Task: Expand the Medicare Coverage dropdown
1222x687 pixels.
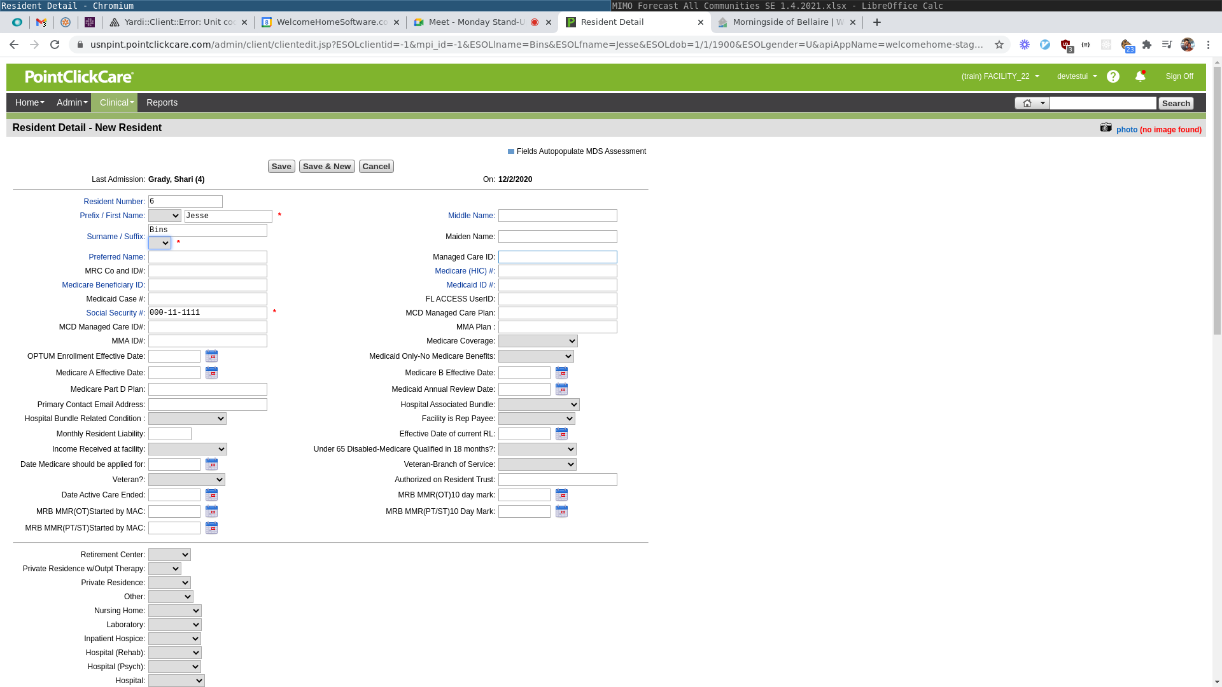Action: coord(537,342)
